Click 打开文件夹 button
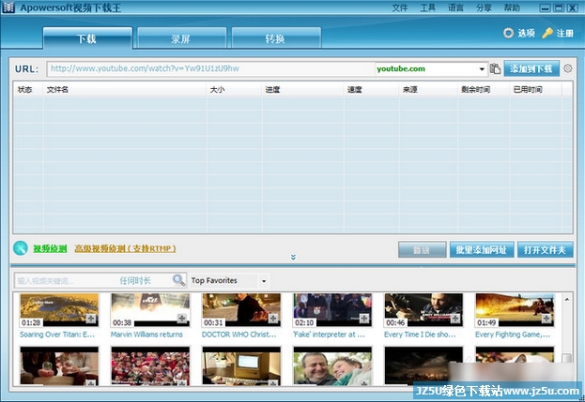The width and height of the screenshot is (585, 402). click(545, 250)
